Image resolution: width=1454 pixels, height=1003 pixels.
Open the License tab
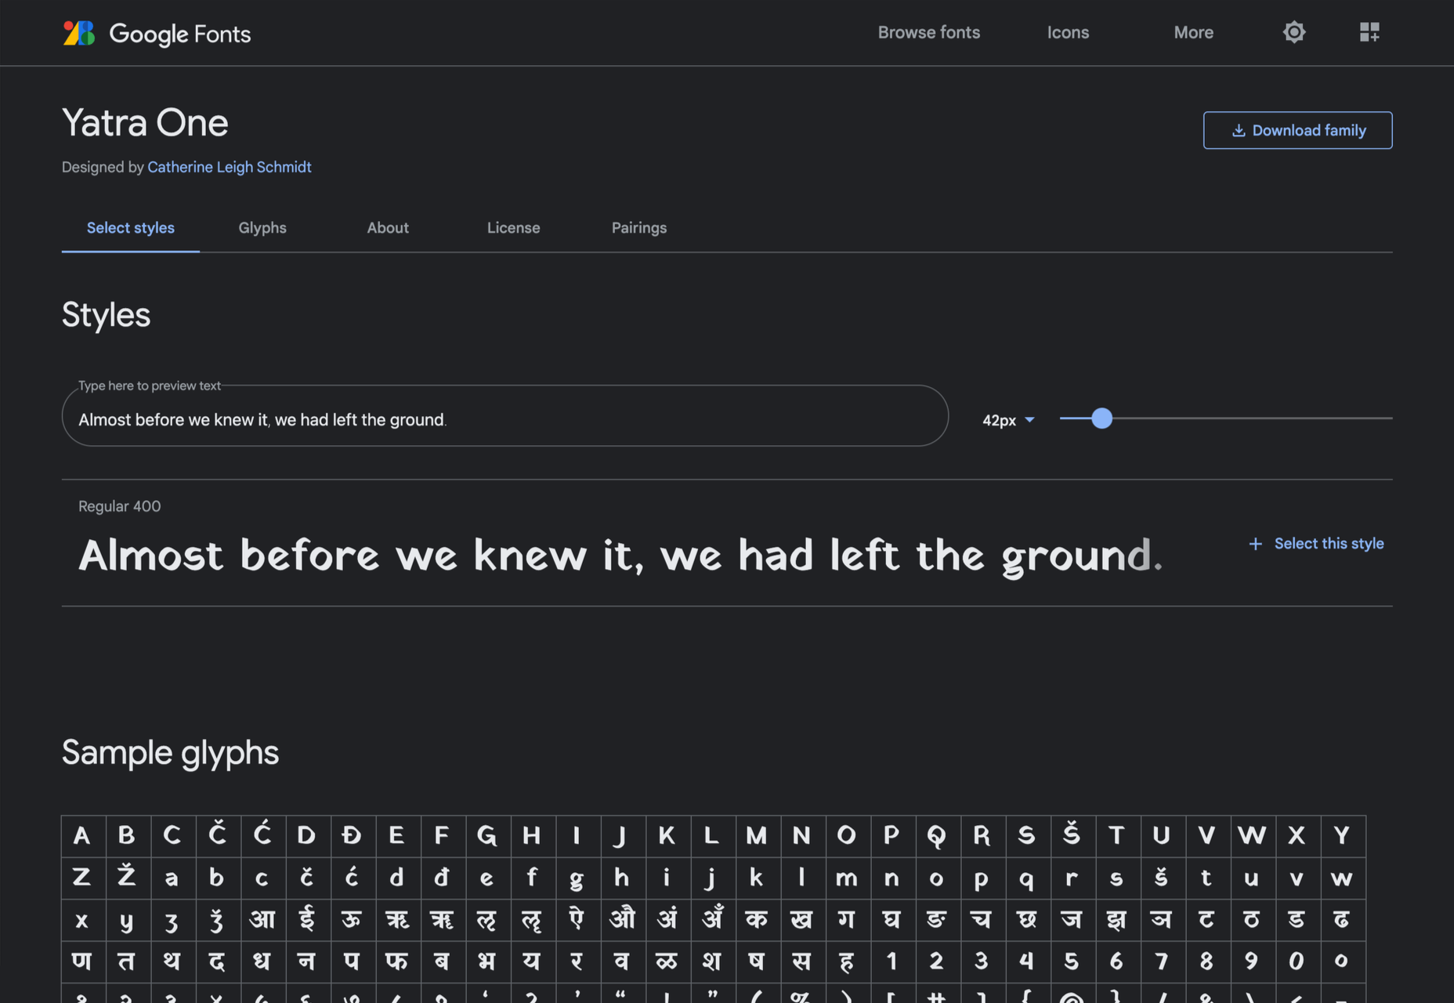click(x=513, y=228)
